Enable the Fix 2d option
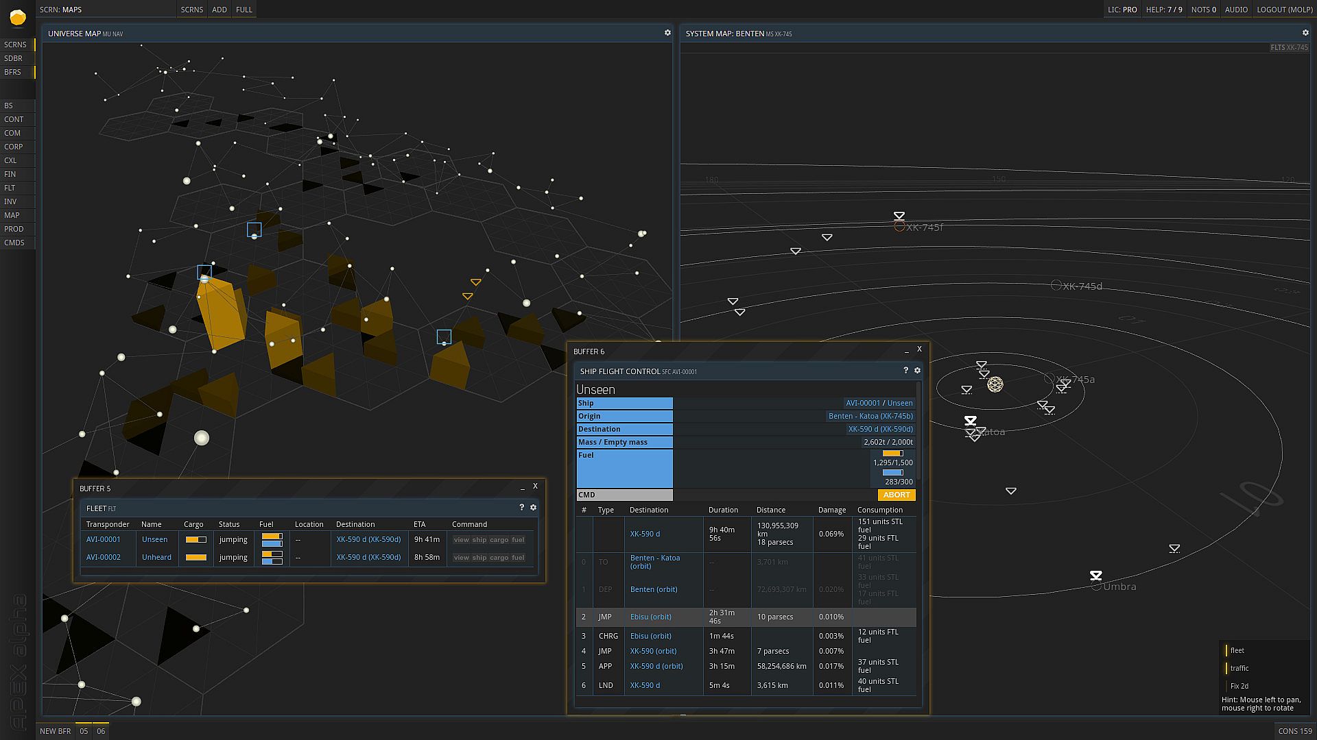1317x740 pixels. [1239, 686]
